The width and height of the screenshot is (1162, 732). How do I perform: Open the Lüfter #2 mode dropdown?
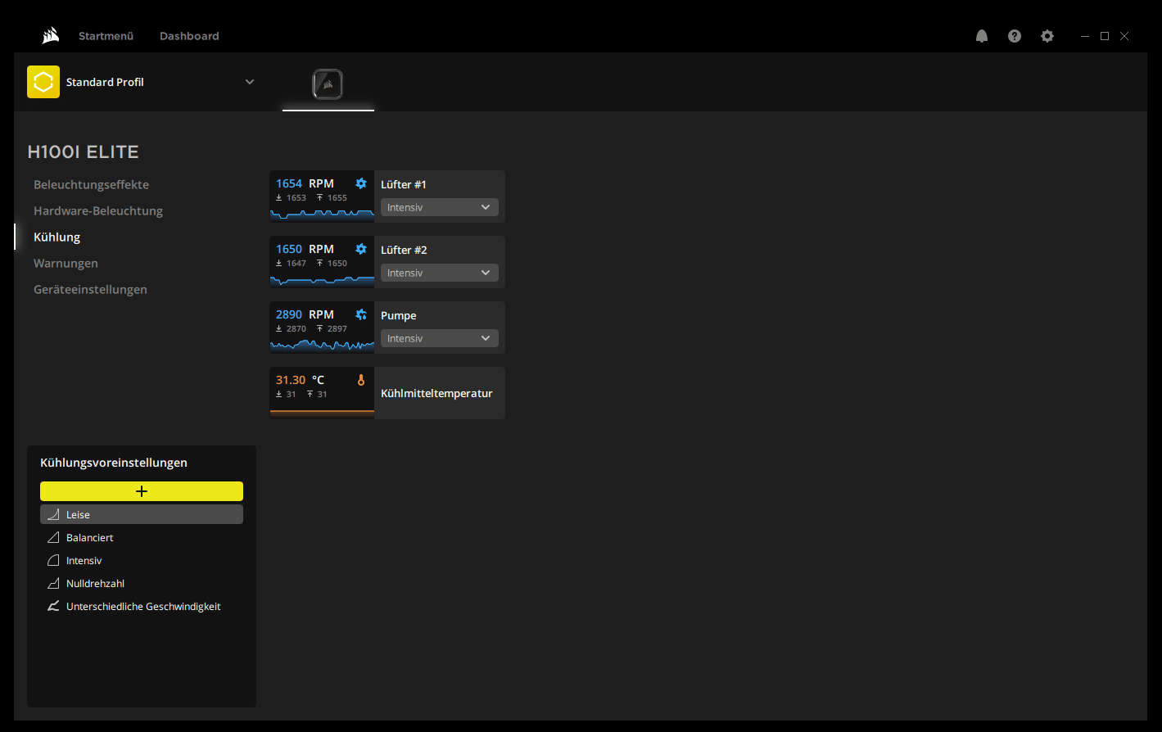[439, 273]
